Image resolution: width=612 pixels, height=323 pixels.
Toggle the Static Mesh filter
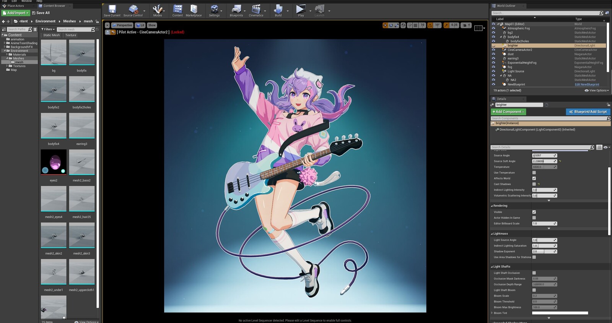click(x=51, y=35)
